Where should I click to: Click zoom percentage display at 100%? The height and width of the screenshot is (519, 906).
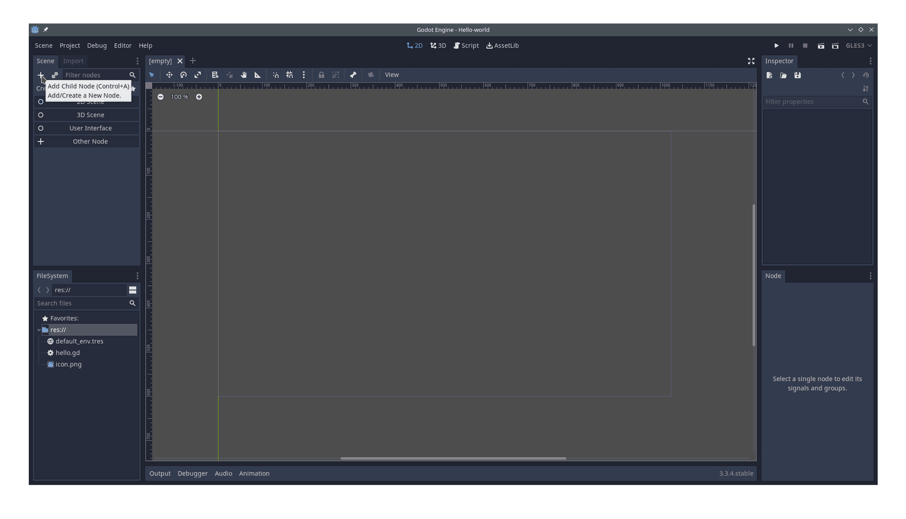179,96
